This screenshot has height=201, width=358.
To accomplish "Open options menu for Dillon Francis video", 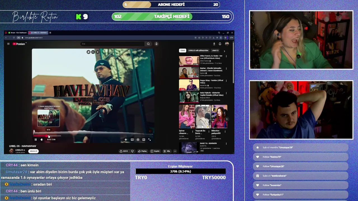I will (x=226, y=56).
